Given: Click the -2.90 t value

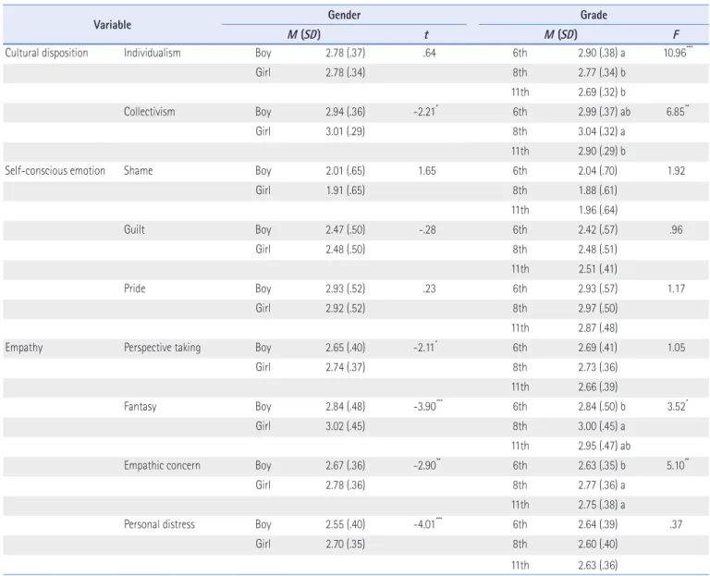Looking at the screenshot, I should coord(426,465).
